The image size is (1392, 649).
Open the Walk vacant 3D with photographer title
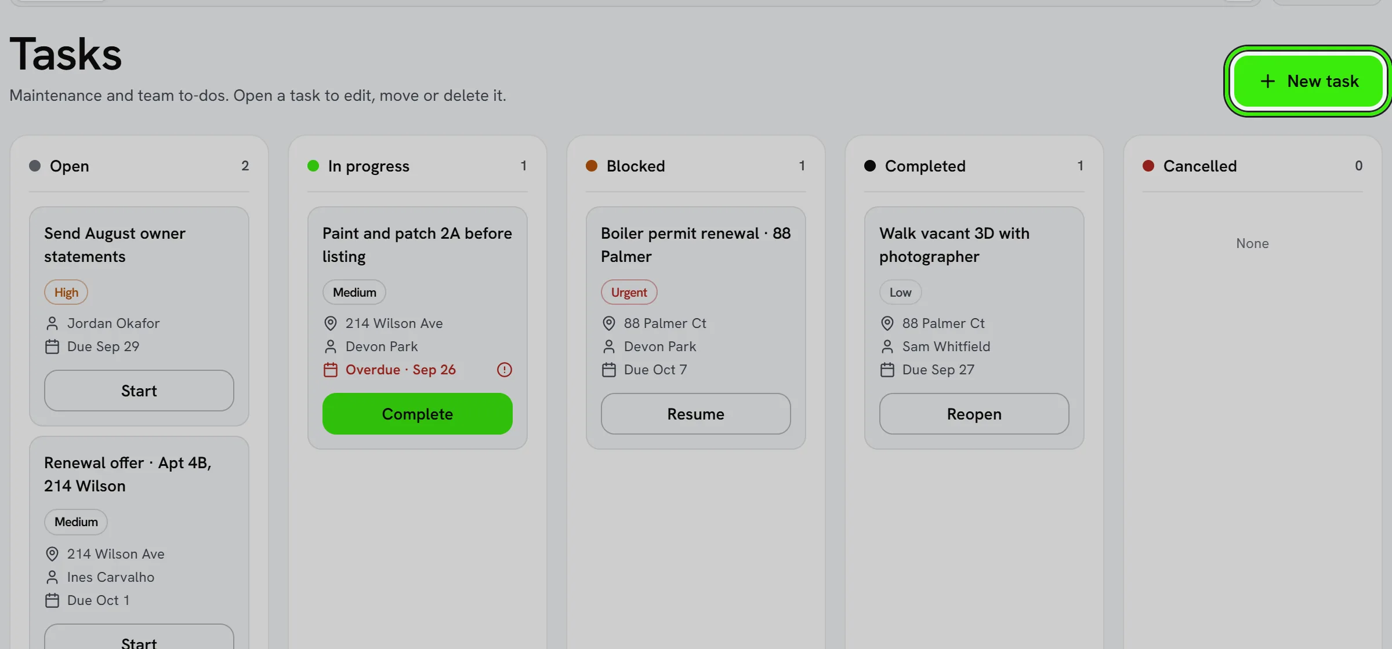[x=954, y=245]
